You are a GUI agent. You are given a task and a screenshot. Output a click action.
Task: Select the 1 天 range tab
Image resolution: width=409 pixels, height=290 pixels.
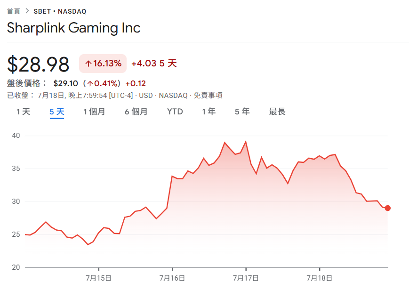coord(23,112)
